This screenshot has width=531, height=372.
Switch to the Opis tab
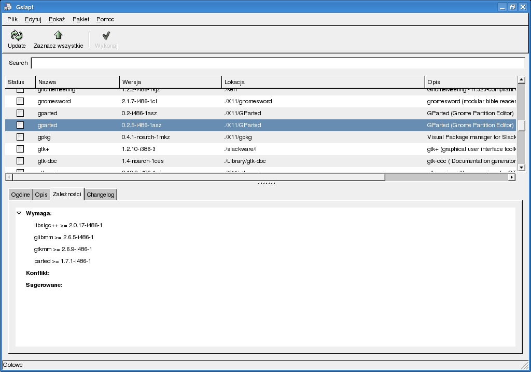click(41, 195)
